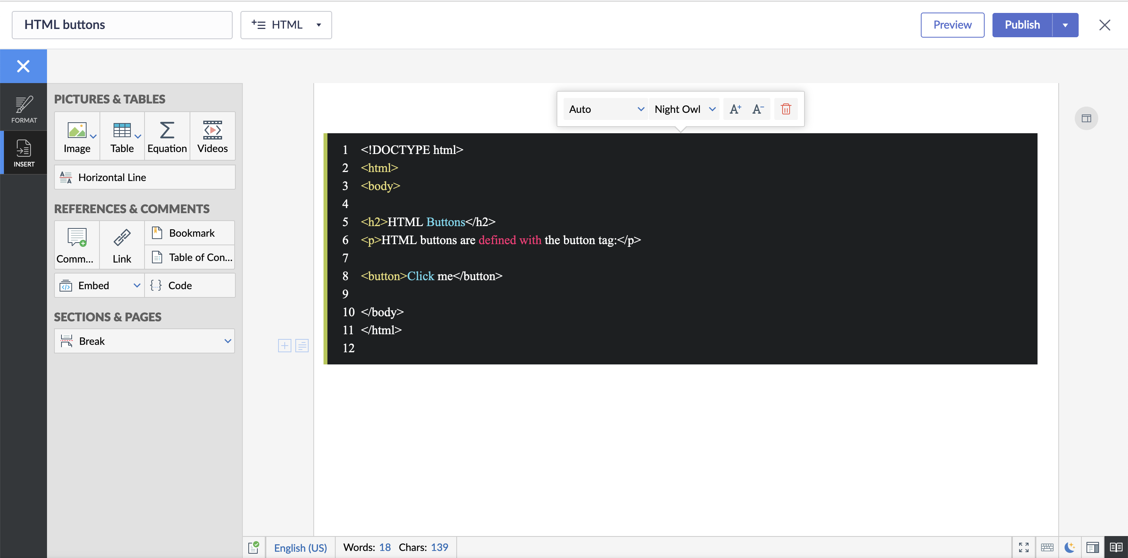1128x558 pixels.
Task: Click the Publish button
Action: tap(1021, 25)
